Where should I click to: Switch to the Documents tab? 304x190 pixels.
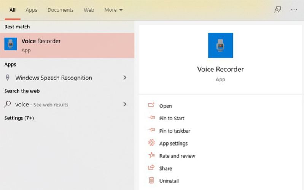tap(60, 10)
